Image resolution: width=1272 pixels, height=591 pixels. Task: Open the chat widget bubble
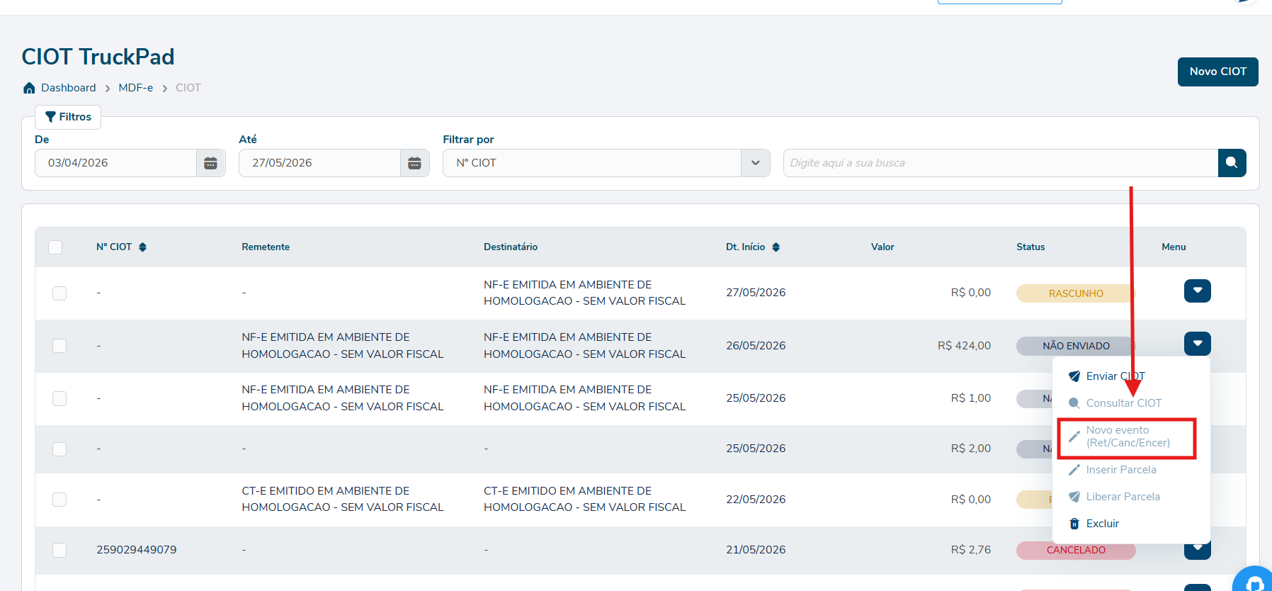click(x=1254, y=581)
